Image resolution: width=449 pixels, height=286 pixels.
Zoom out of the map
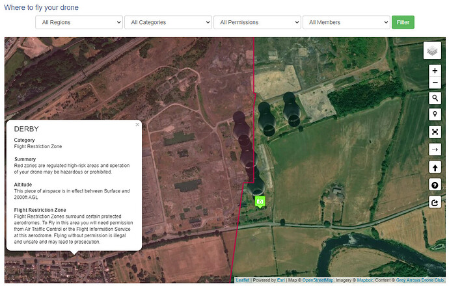coord(435,83)
